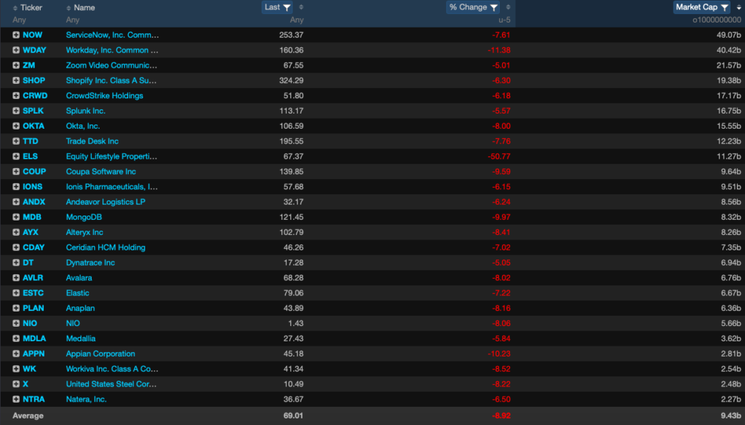Click plus icon beside ANDX
This screenshot has height=425, width=745.
(x=16, y=202)
